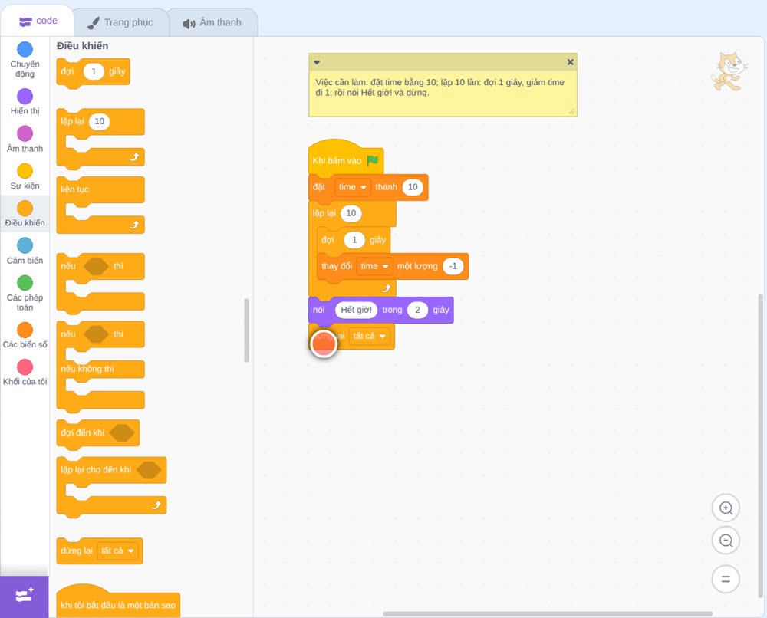Zoom out the workspace
Screen dimensions: 767x618
(726, 541)
